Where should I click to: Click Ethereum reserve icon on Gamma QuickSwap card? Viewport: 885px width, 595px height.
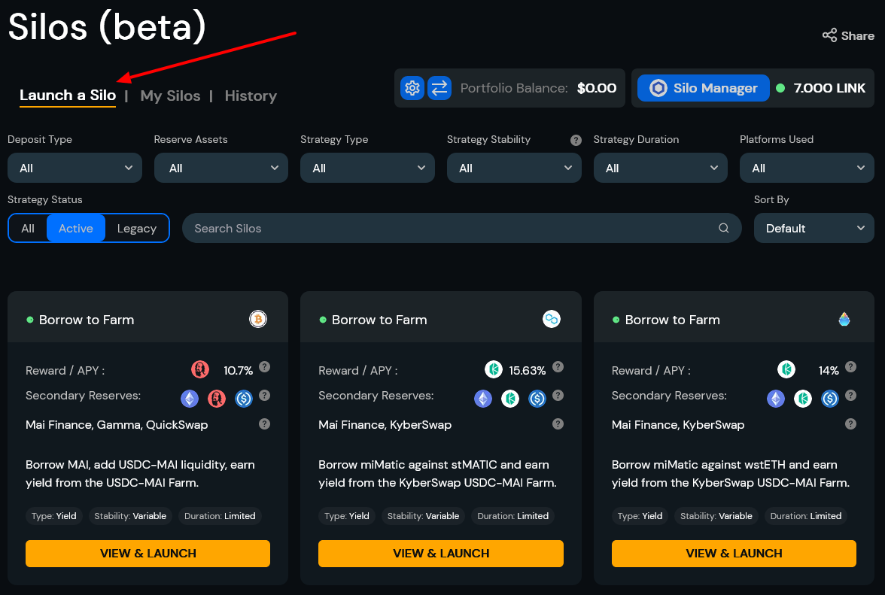click(x=190, y=399)
